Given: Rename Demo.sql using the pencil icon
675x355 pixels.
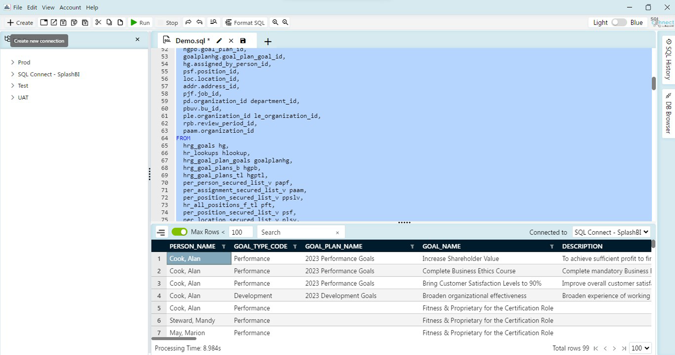Looking at the screenshot, I should click(219, 40).
